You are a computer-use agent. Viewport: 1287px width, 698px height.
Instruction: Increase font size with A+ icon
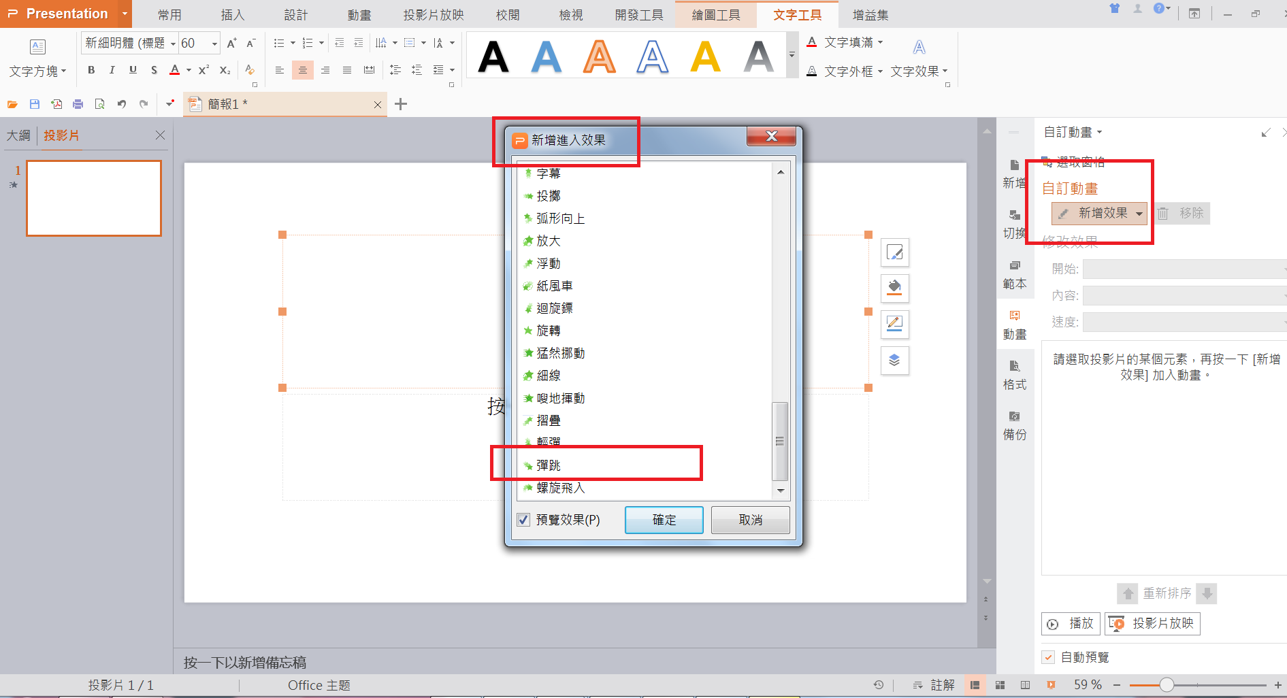(x=231, y=43)
